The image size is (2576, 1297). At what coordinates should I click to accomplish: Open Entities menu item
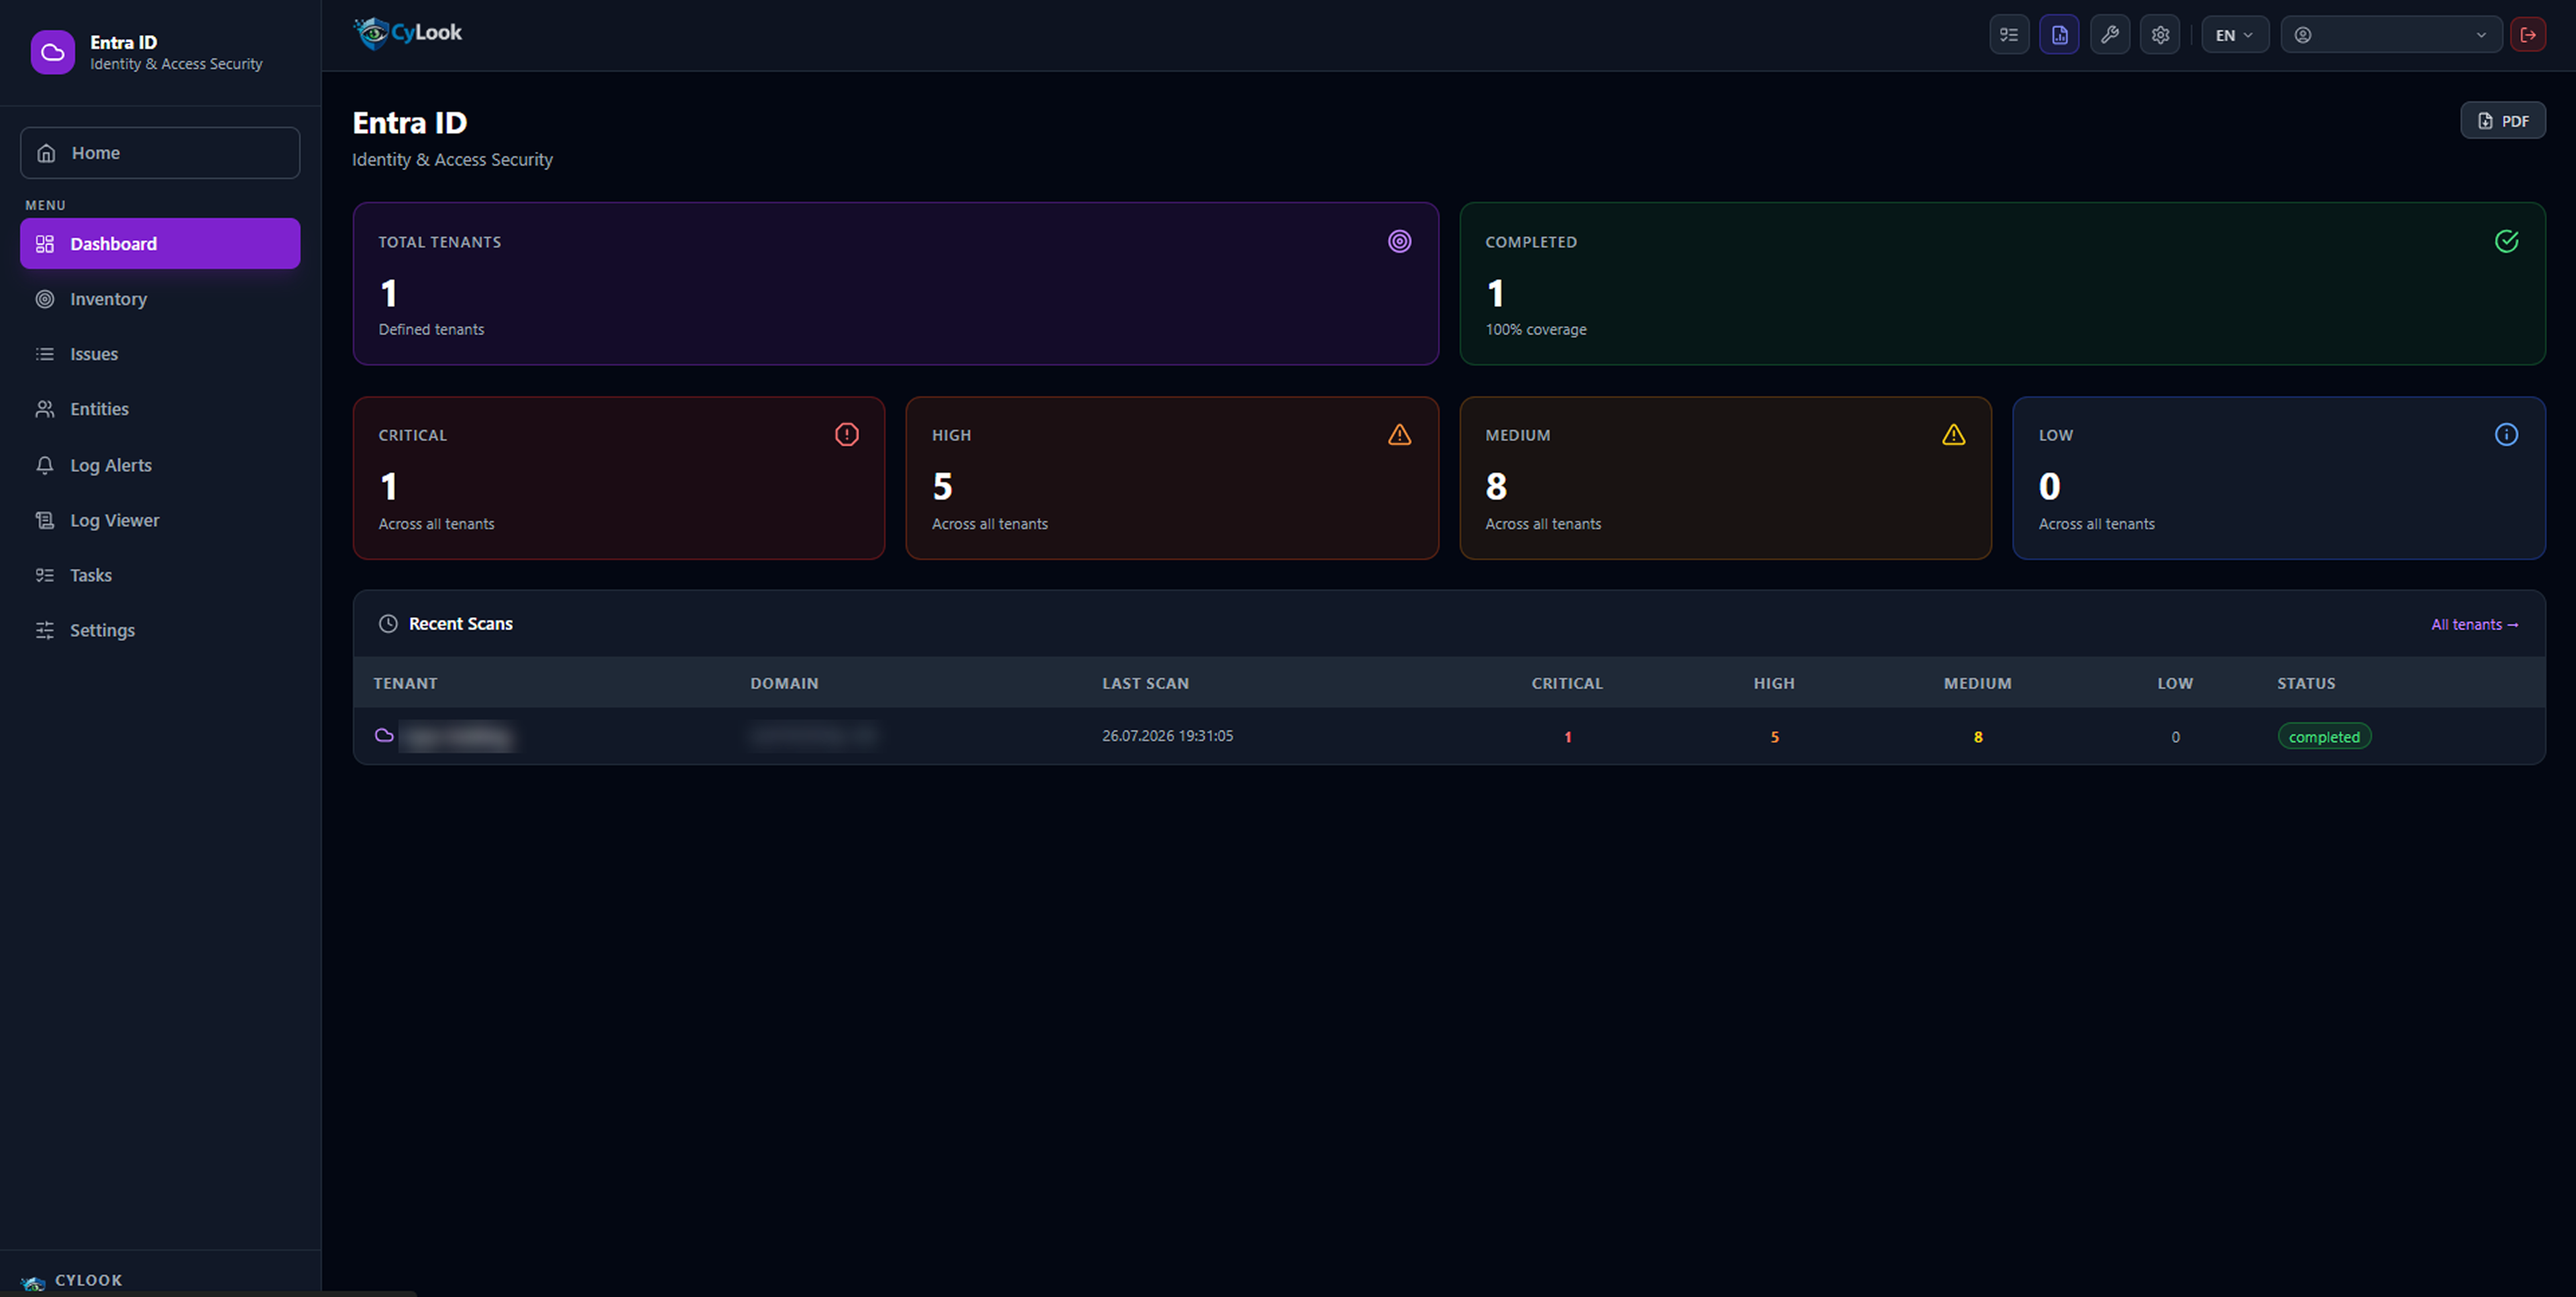click(x=160, y=409)
